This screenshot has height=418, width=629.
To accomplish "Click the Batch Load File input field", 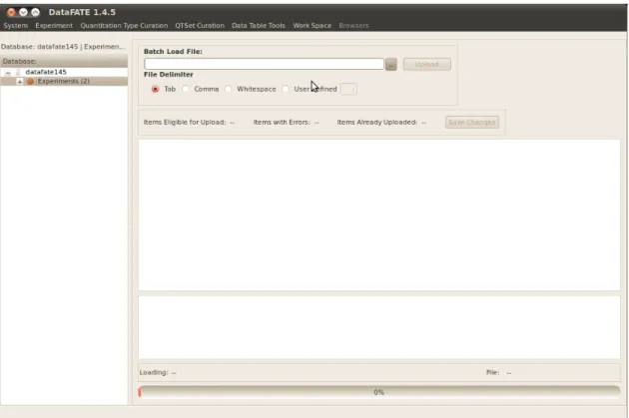I will coord(264,64).
